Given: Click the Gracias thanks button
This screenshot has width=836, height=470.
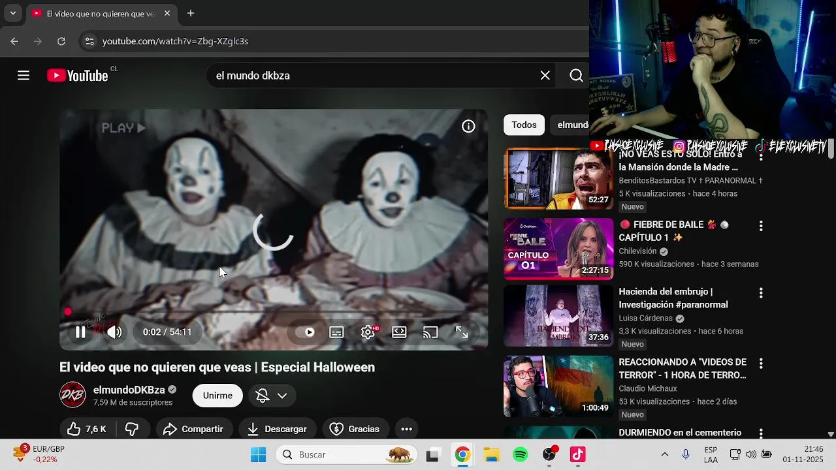Looking at the screenshot, I should click(355, 429).
